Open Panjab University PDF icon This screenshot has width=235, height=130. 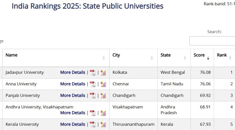pos(93,96)
